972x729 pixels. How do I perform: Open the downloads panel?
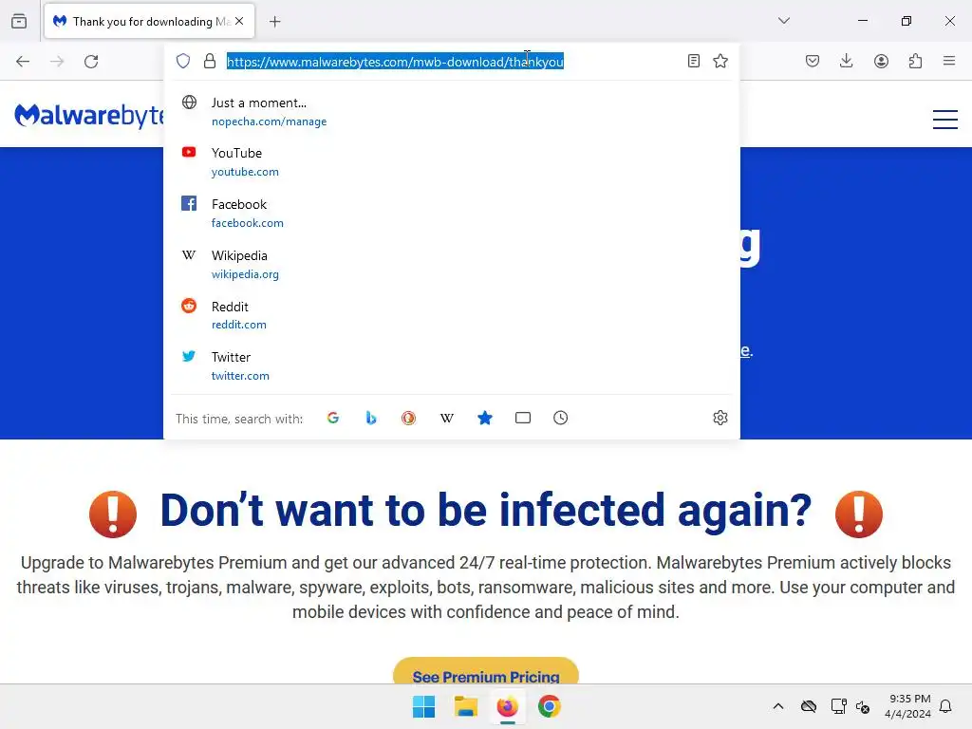846,61
